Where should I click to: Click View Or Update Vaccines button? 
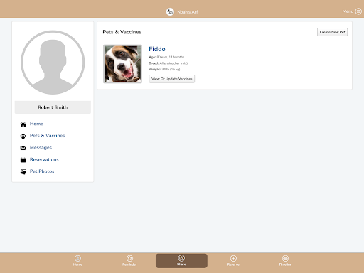[x=172, y=79]
